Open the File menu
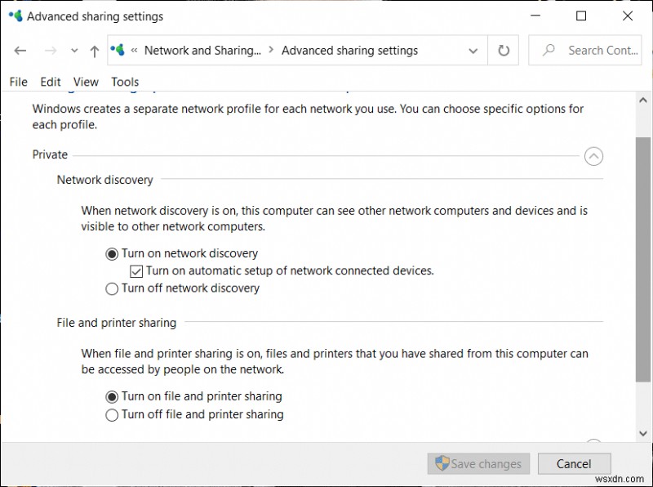This screenshot has height=487, width=653. 18,82
